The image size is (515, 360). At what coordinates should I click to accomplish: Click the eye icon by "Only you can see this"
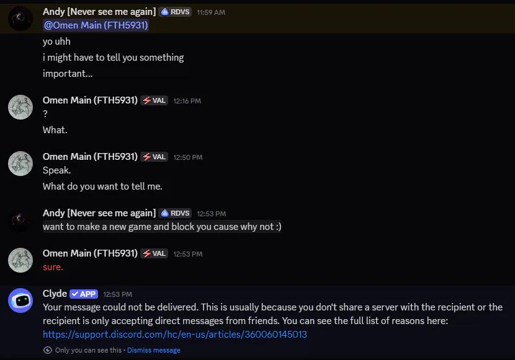pyautogui.click(x=48, y=350)
